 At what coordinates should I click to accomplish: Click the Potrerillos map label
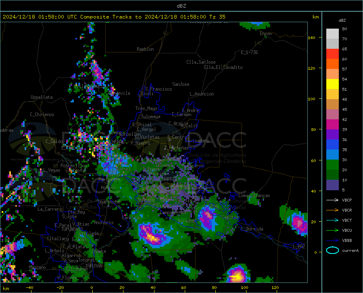point(74,166)
